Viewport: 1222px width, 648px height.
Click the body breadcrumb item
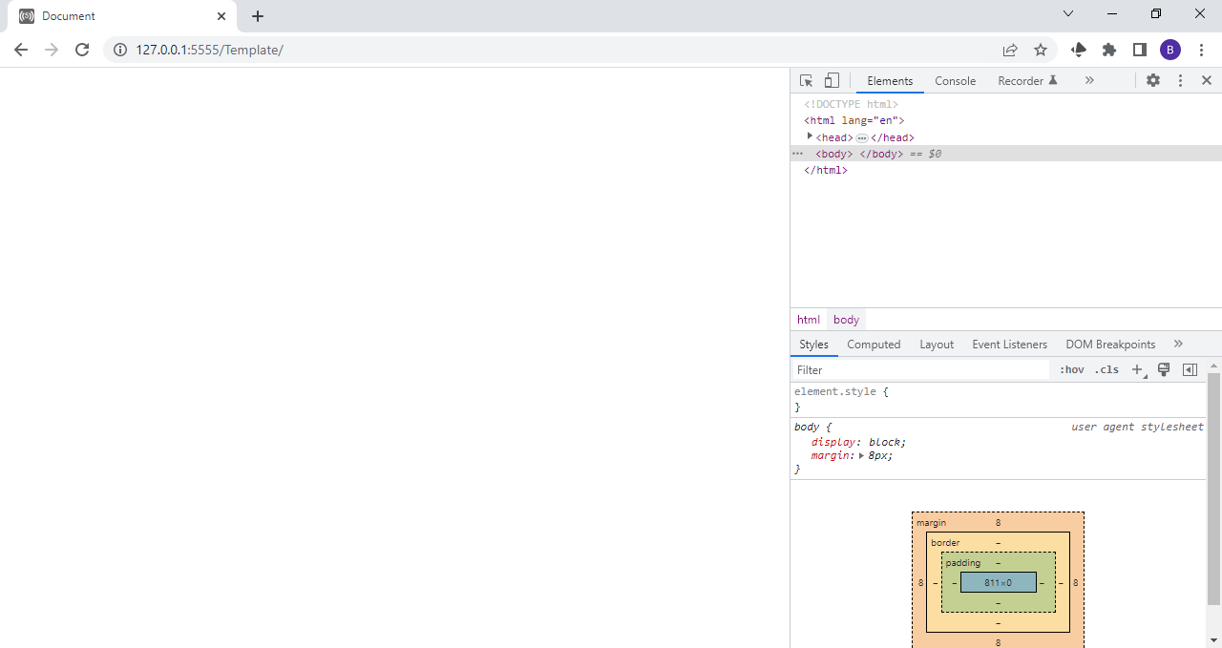(x=846, y=319)
